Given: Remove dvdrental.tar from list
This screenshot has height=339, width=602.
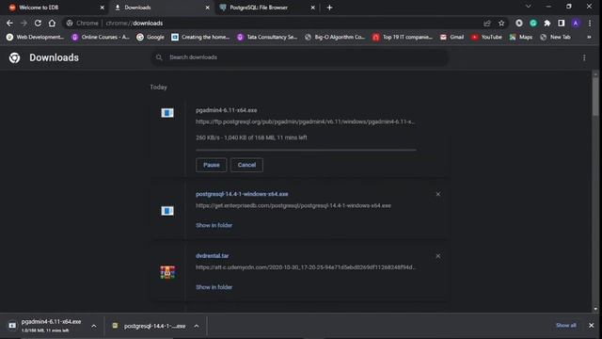Looking at the screenshot, I should click(x=438, y=256).
